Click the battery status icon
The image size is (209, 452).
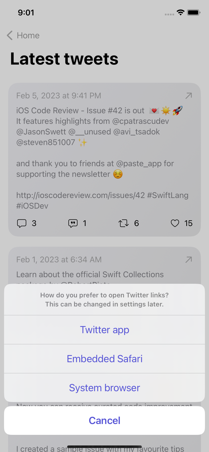(194, 12)
